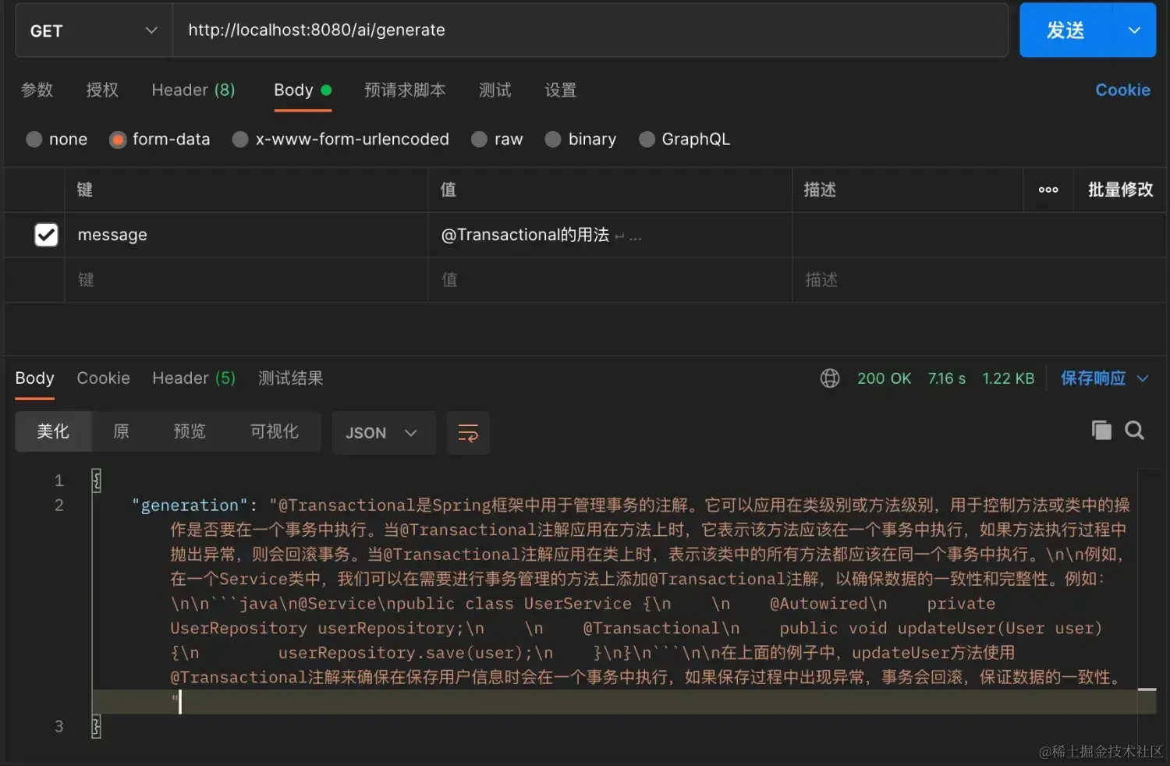
Task: Click the "generation" key in JSON
Action: pos(190,505)
